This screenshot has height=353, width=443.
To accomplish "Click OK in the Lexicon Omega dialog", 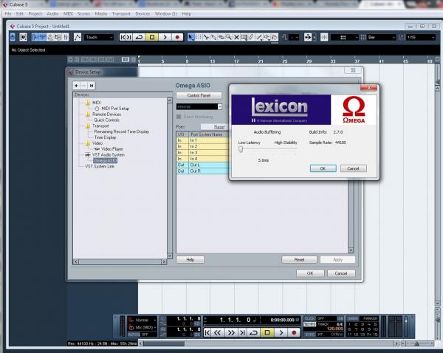I will tap(323, 168).
